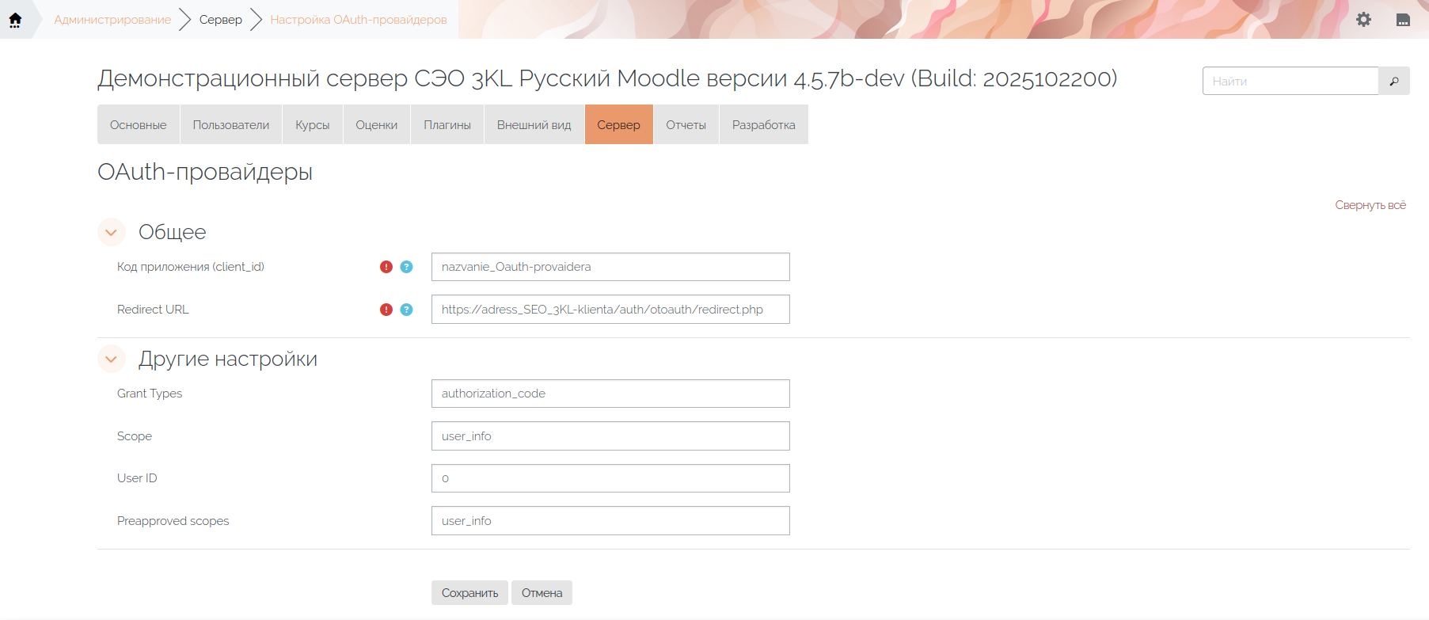Select the Разработка tab
The width and height of the screenshot is (1429, 620).
(x=763, y=125)
